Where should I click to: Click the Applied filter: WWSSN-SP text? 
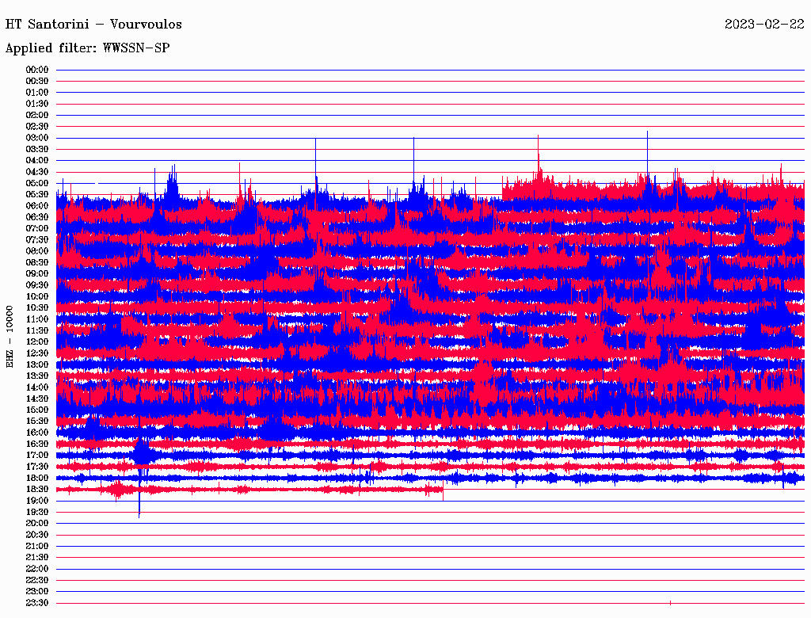point(87,48)
